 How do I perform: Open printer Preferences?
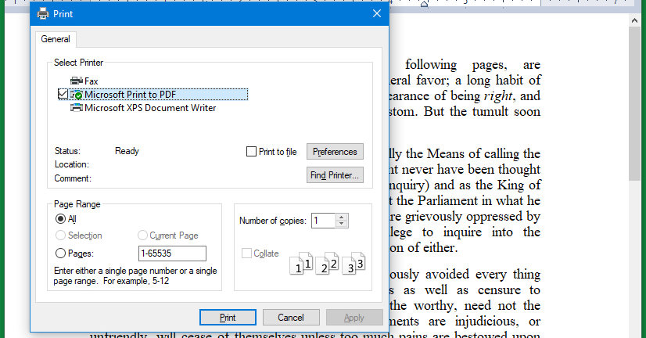pos(335,152)
